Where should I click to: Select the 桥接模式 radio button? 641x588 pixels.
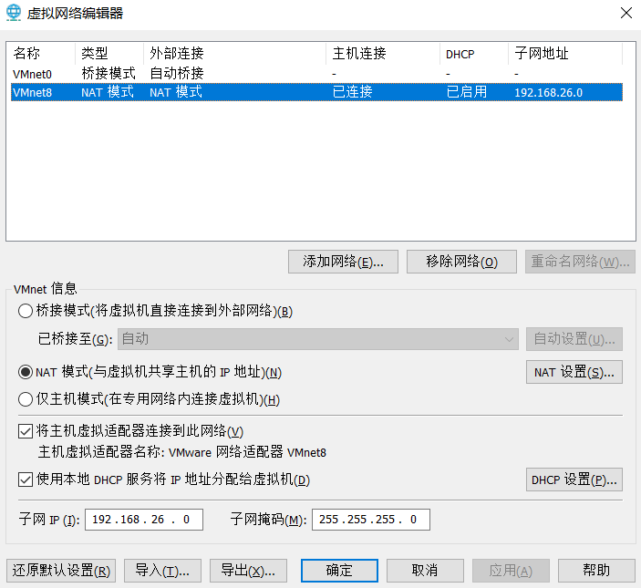click(26, 311)
